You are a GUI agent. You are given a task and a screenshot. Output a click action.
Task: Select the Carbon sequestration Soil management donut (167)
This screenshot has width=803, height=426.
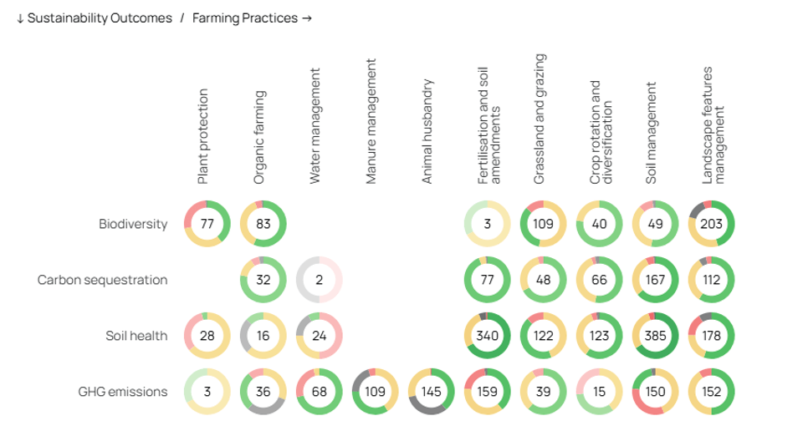pos(655,280)
